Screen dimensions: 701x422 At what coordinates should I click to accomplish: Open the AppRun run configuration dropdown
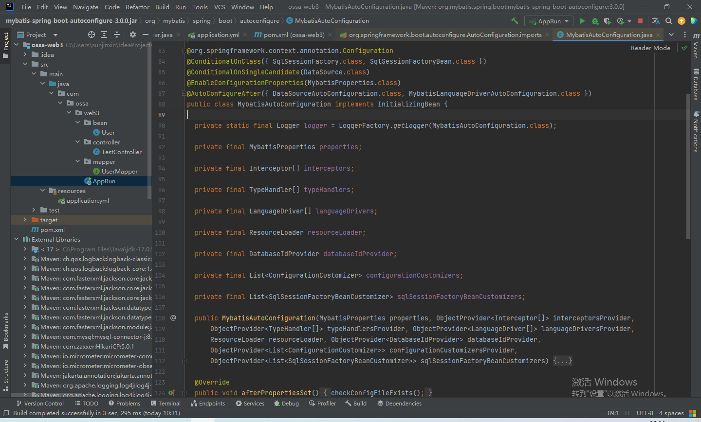pyautogui.click(x=549, y=21)
